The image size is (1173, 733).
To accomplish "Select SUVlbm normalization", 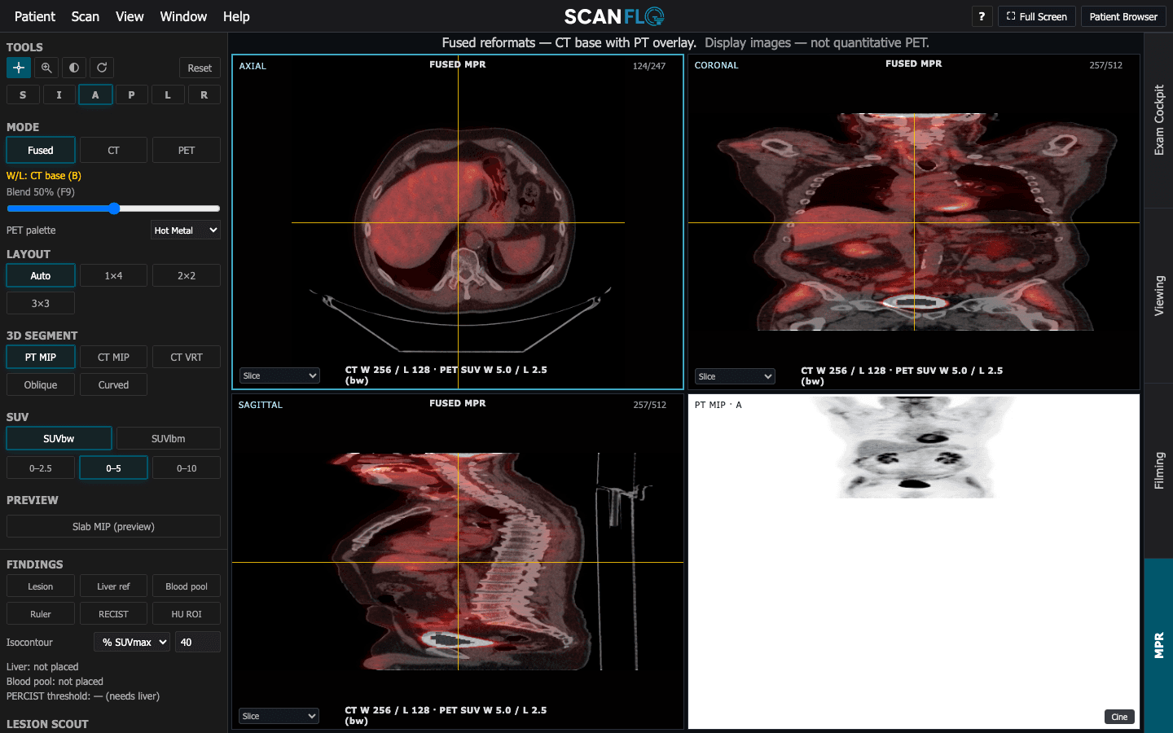I will (x=169, y=438).
